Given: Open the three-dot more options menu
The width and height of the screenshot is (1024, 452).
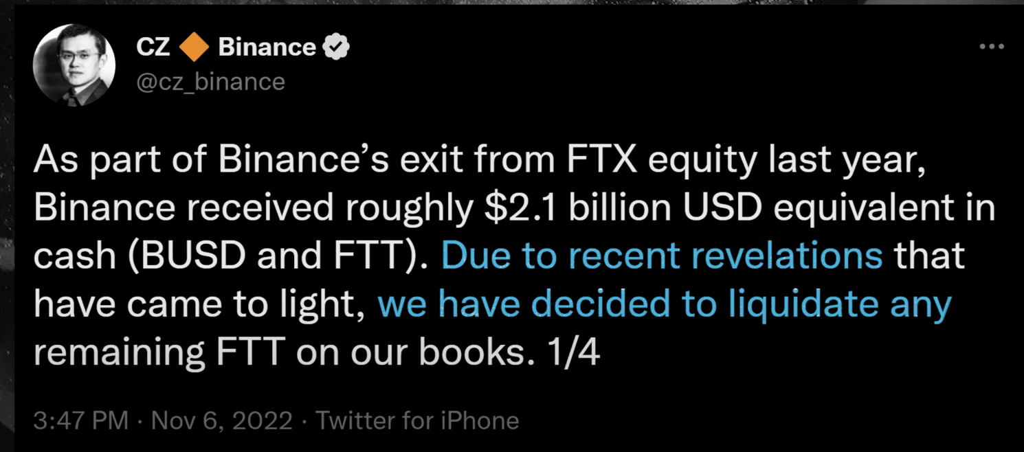Looking at the screenshot, I should (x=992, y=47).
